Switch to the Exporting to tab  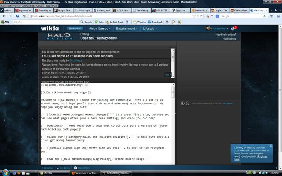point(44,11)
